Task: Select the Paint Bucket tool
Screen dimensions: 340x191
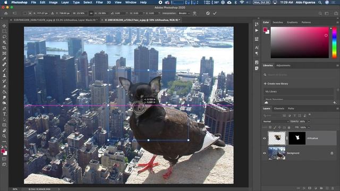Action: tap(4, 92)
